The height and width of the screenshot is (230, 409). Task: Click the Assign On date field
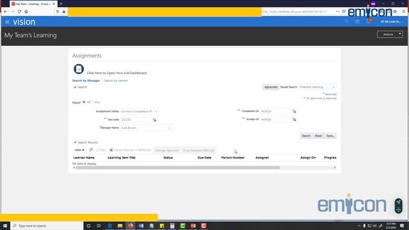click(x=275, y=119)
